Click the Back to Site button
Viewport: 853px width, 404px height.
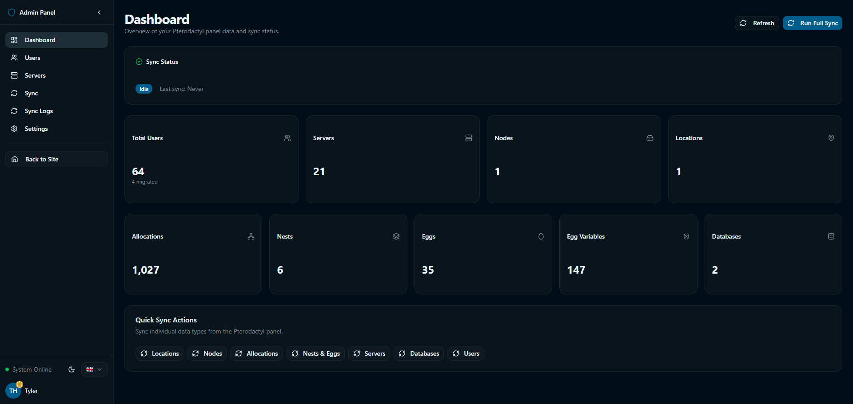(56, 159)
